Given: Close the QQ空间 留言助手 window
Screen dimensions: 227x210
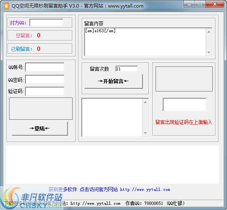Looking at the screenshot, I should pyautogui.click(x=215, y=4).
